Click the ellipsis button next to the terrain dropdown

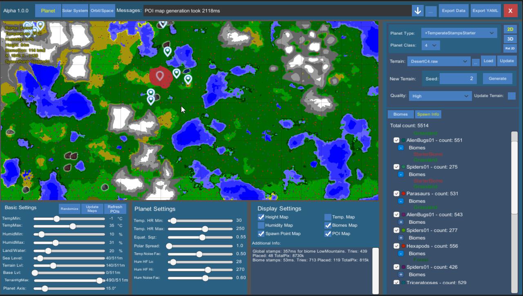(475, 62)
